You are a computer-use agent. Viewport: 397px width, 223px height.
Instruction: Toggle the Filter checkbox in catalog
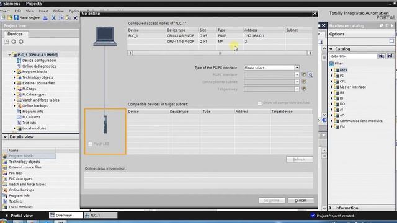click(331, 63)
